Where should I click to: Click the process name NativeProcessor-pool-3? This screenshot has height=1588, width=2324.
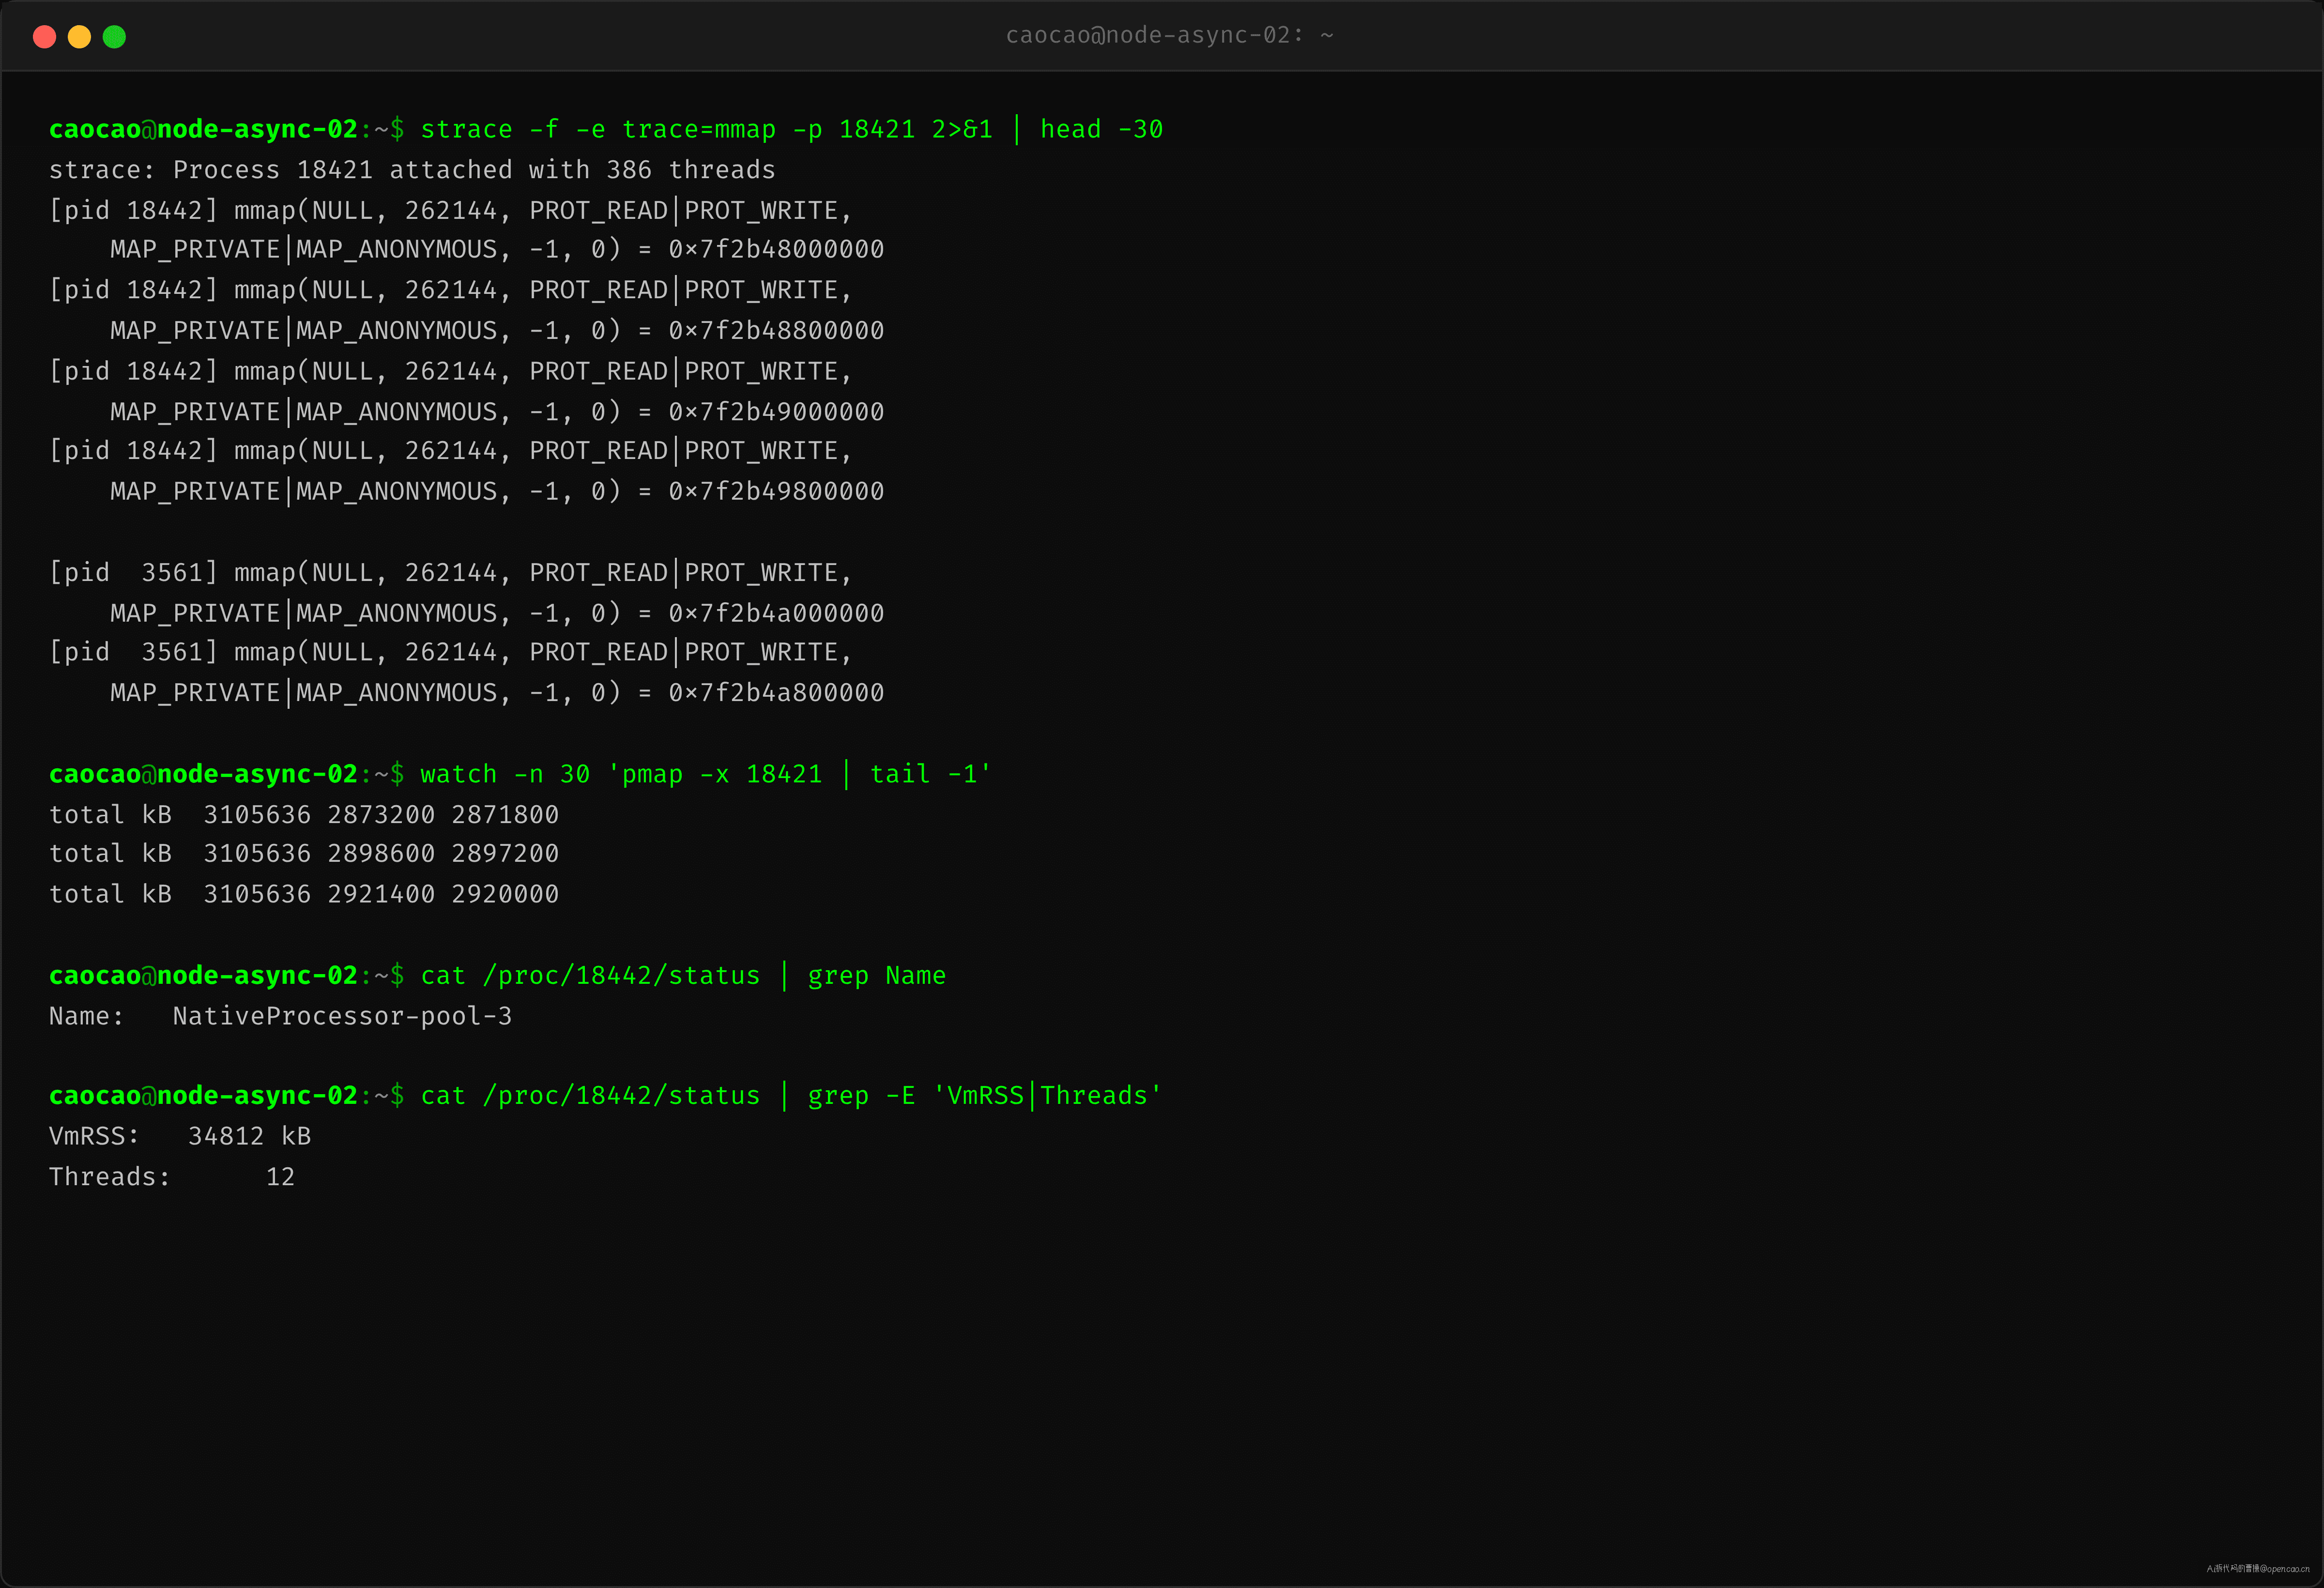click(x=342, y=1016)
